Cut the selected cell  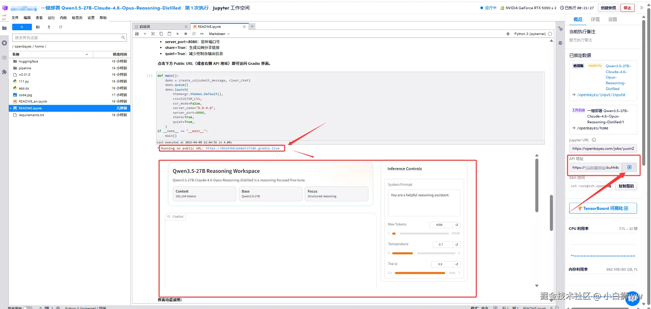(153, 34)
